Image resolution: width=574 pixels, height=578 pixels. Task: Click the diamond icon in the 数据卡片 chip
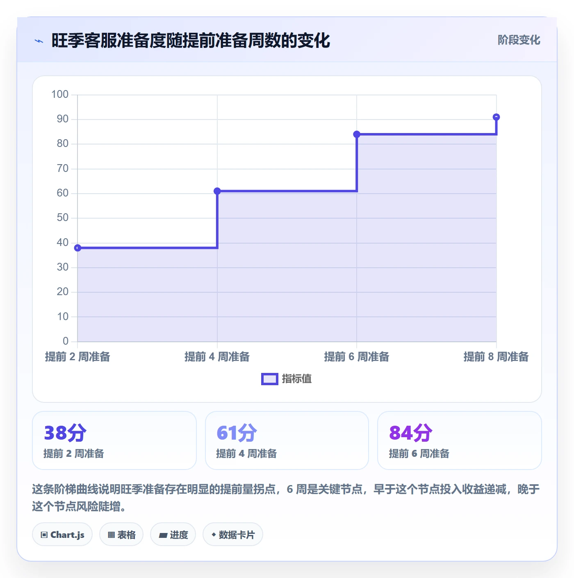click(214, 535)
